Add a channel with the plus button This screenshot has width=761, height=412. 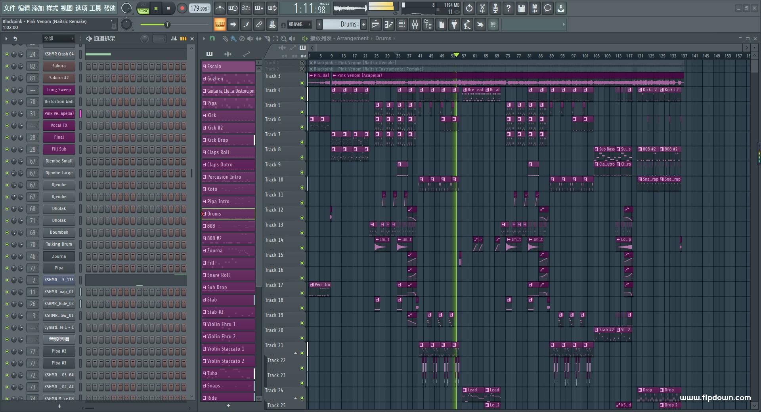[59, 406]
